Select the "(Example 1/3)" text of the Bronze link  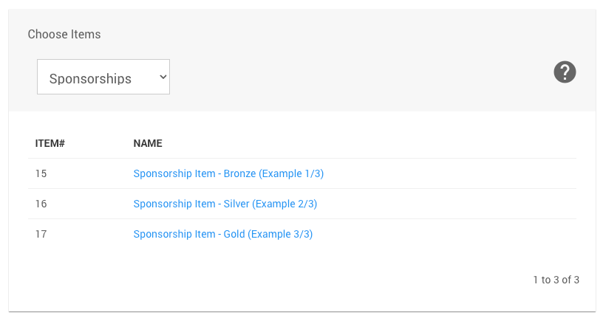[291, 174]
